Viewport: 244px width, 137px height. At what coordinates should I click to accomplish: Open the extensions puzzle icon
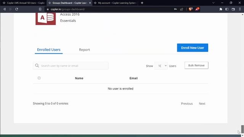221,9
